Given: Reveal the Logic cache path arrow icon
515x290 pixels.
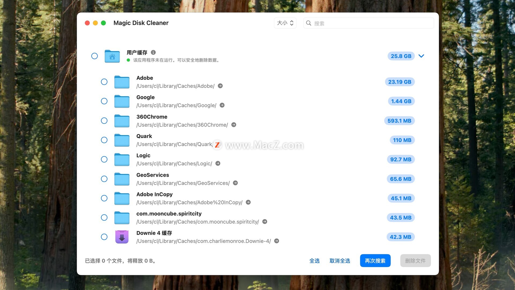Looking at the screenshot, I should pos(218,164).
